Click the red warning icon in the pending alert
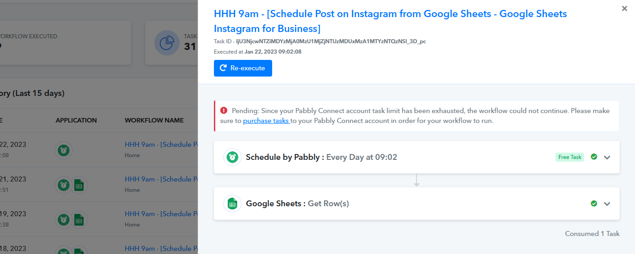The height and width of the screenshot is (254, 635). tap(224, 110)
